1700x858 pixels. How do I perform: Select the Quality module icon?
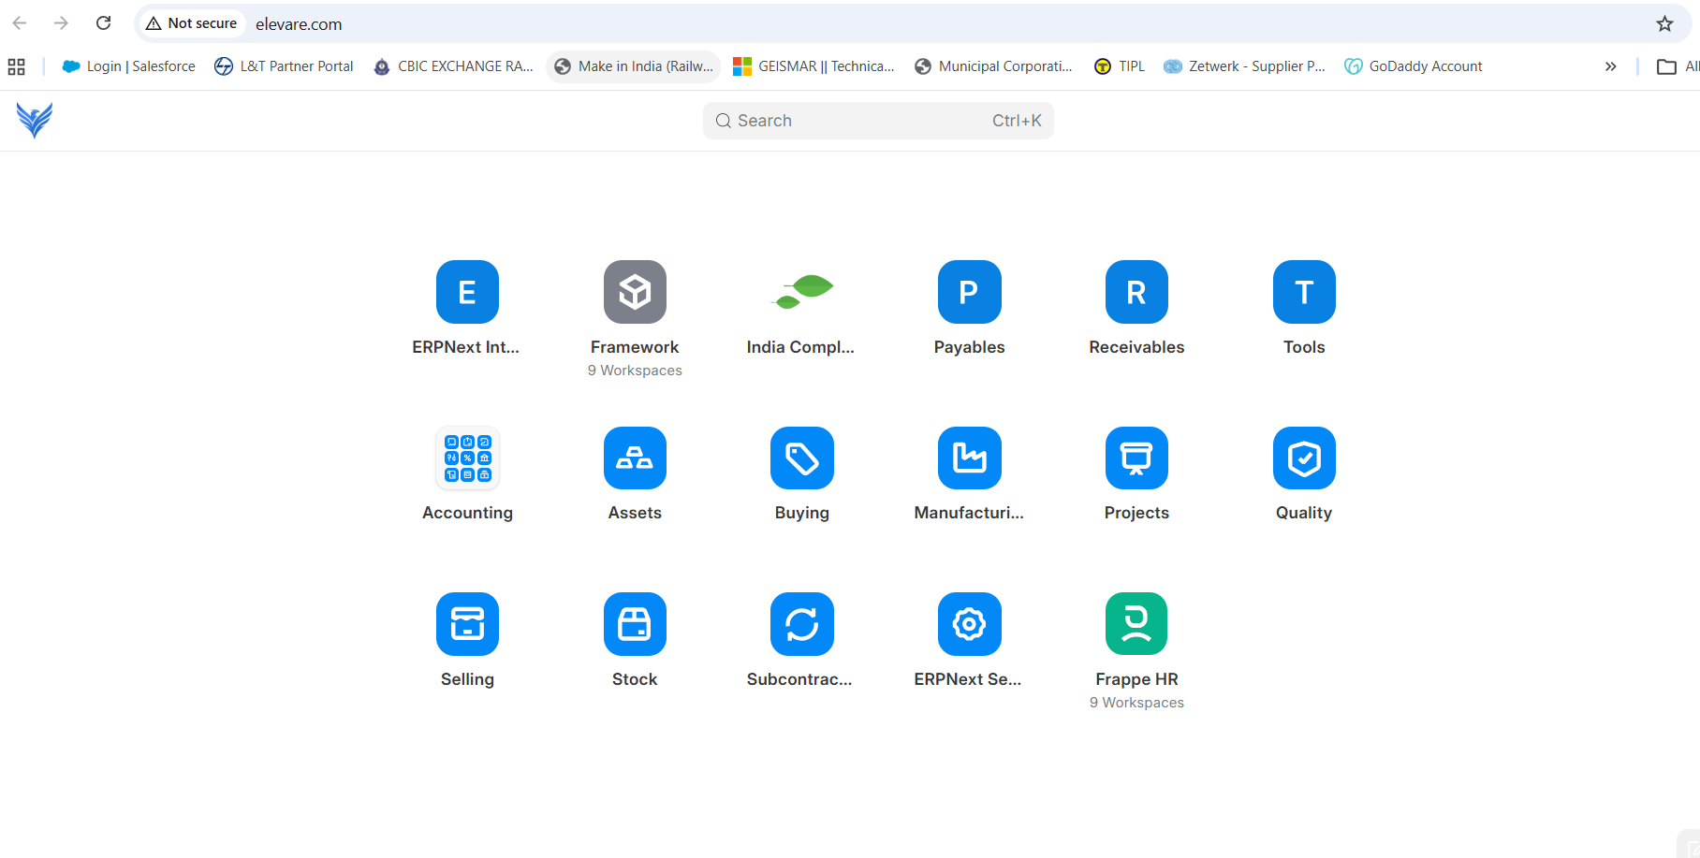1304,458
